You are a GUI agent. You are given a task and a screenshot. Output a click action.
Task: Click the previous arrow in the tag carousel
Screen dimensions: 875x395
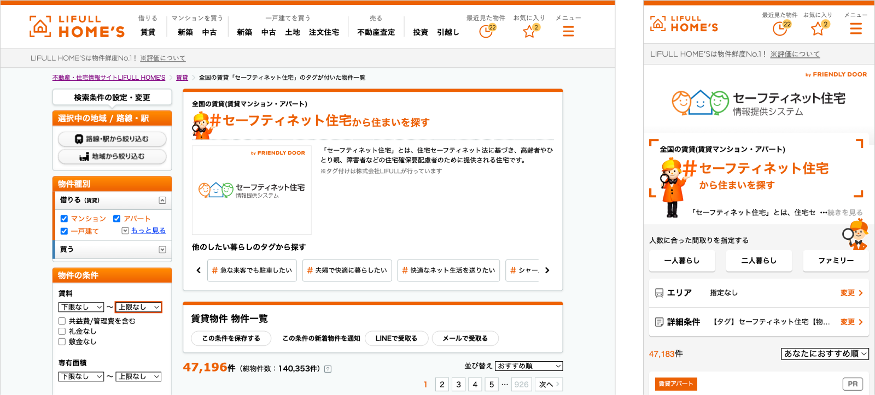[x=199, y=270]
